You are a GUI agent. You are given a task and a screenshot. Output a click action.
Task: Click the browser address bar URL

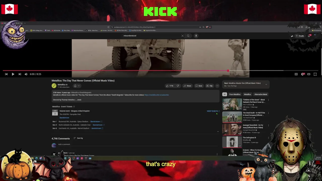(135, 27)
